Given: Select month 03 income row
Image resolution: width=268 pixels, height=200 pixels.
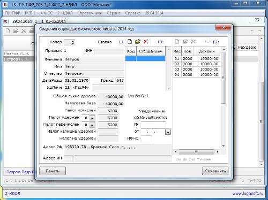Looking at the screenshot, I should coord(197,69).
